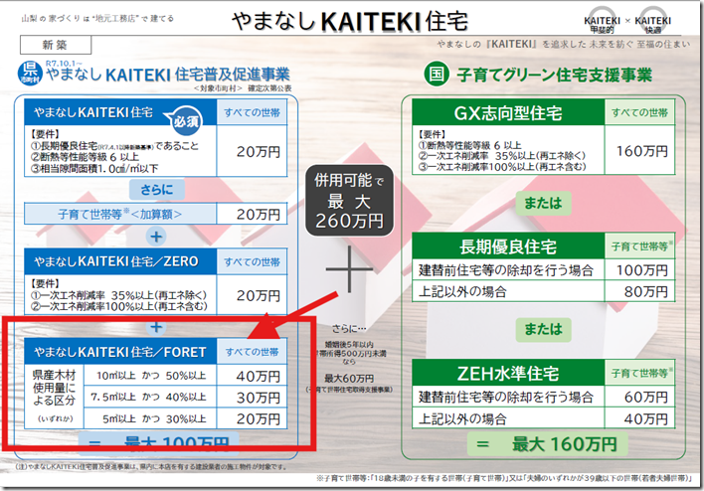
Task: Click the plus sign above KAITEKI住宅/ZERO box
Action: coord(154,236)
